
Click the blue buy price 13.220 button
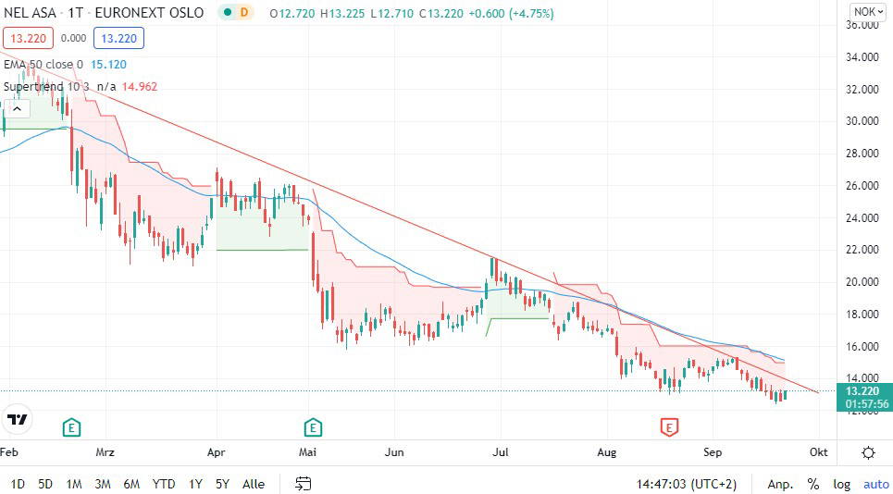point(119,39)
